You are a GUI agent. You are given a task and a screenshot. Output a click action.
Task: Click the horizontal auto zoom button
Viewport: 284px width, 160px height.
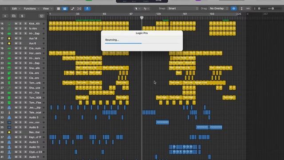click(x=248, y=8)
